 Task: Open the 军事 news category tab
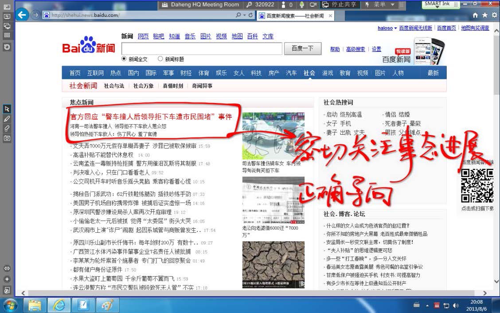pos(168,73)
